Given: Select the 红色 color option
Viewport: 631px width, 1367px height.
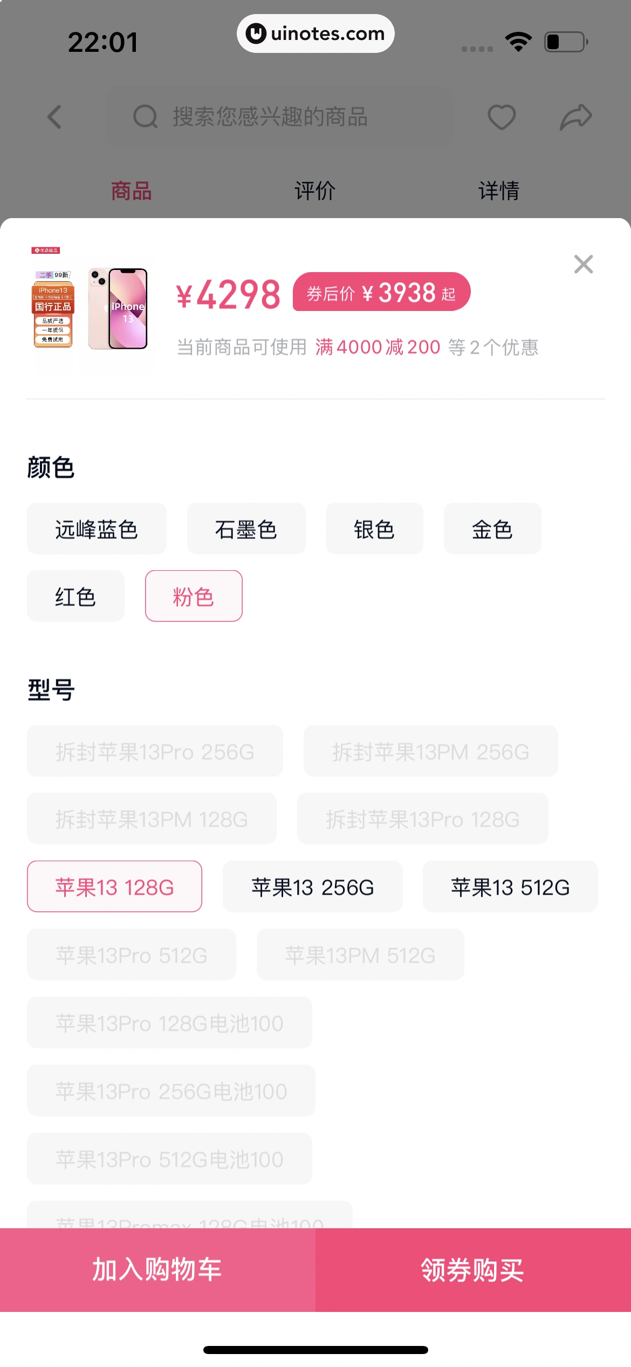Looking at the screenshot, I should pos(75,596).
